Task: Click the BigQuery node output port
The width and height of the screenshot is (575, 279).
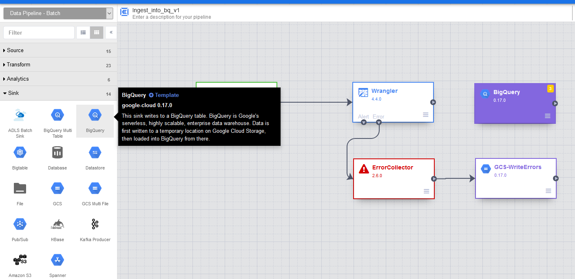Action: [x=555, y=103]
